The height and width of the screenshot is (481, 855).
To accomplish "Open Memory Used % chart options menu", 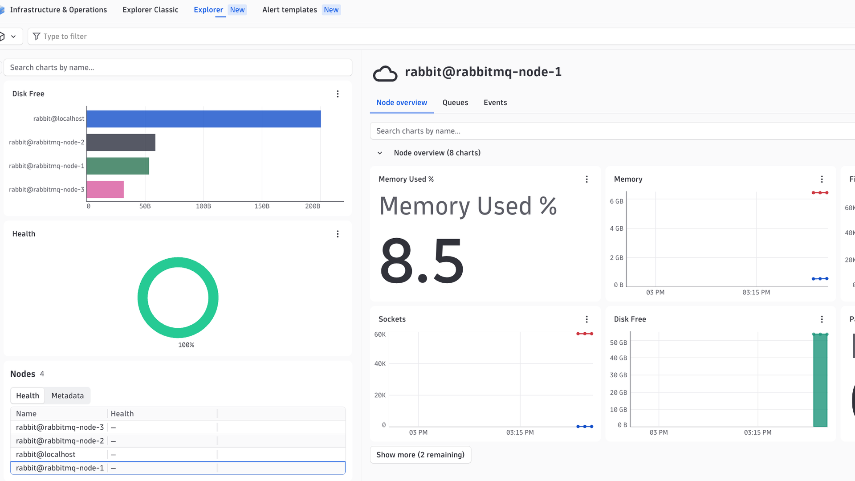I will 586,179.
